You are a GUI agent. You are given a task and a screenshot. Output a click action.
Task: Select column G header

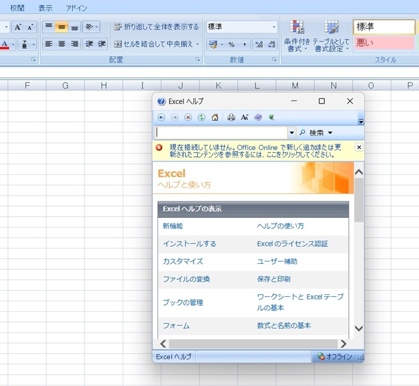65,86
